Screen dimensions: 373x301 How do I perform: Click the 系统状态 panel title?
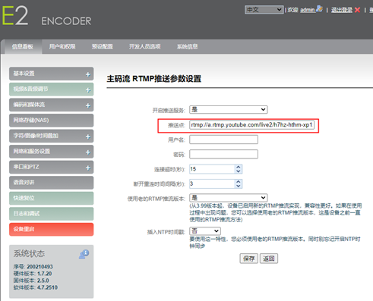tap(29, 253)
